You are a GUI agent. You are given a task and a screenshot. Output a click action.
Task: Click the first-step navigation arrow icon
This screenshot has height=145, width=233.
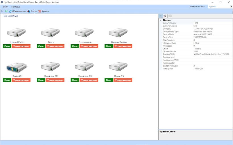(2, 11)
